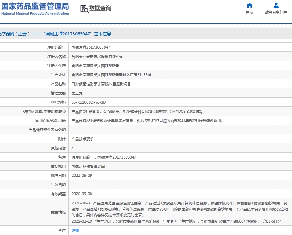
Task: Click the 有效期至 row label
Action: coord(58,194)
